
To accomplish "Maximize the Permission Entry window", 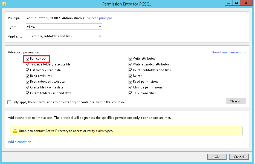I will point(236,3).
